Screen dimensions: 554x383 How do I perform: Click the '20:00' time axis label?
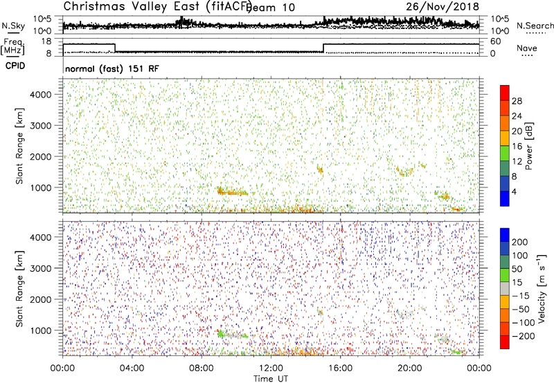(x=410, y=368)
